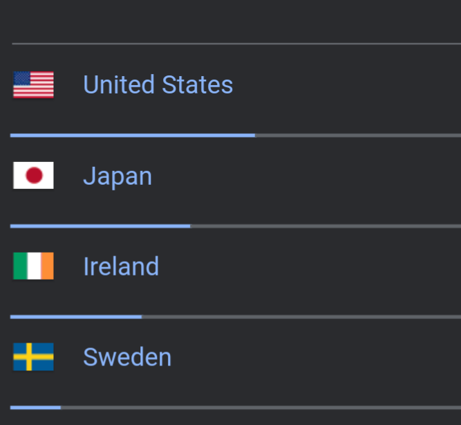This screenshot has height=425, width=461.
Task: Click the United States flag icon
Action: [x=33, y=84]
